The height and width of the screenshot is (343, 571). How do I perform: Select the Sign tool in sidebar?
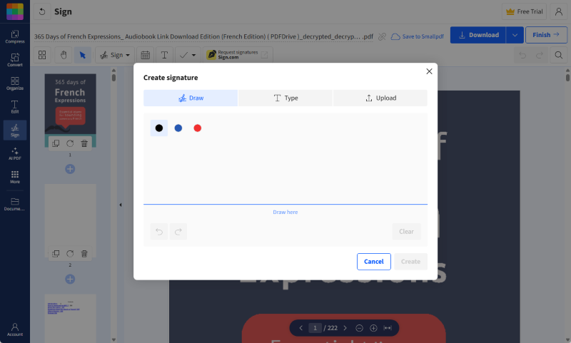[15, 130]
